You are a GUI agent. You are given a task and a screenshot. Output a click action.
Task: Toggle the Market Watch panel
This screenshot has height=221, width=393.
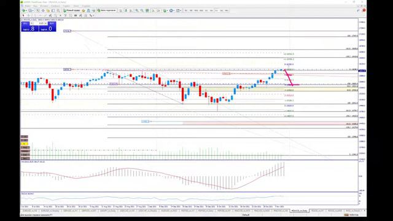(x=38, y=10)
